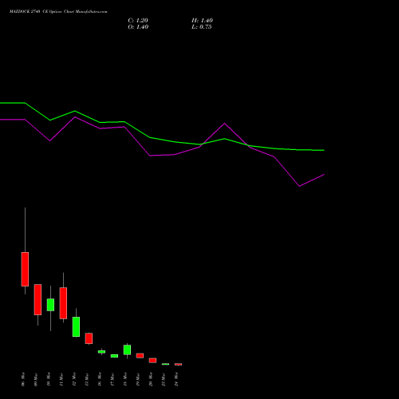This screenshot has width=399, height=399.
Task: Select the 20 Mar date label
Action: click(x=151, y=379)
